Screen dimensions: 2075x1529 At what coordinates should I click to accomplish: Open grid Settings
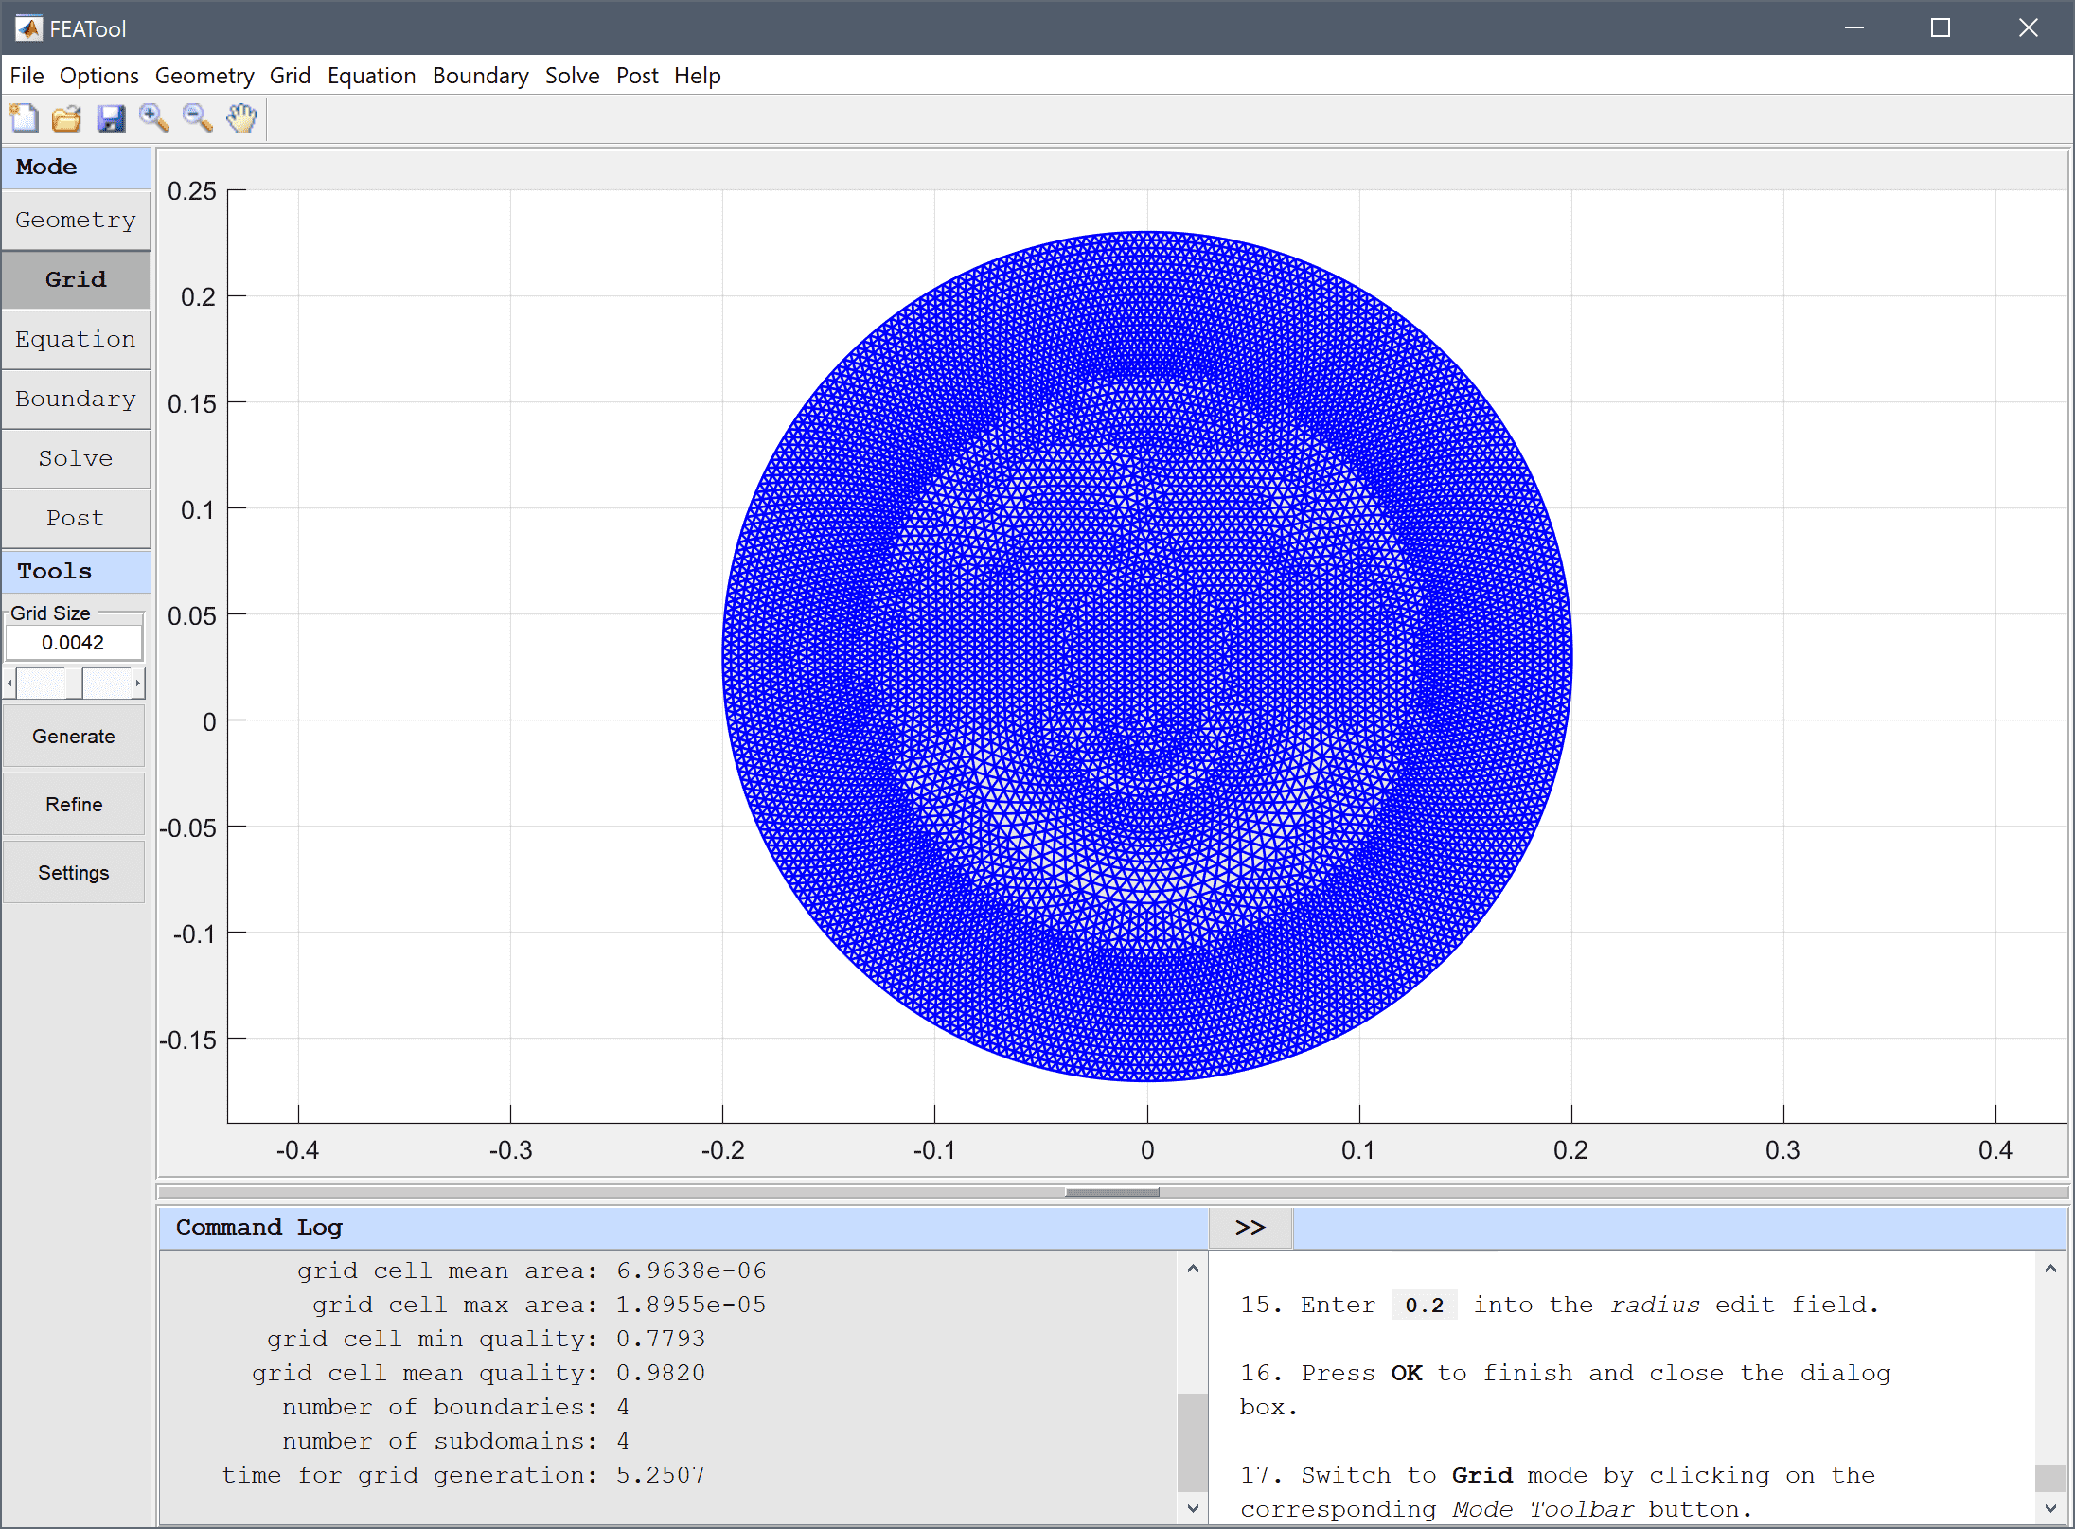tap(74, 873)
